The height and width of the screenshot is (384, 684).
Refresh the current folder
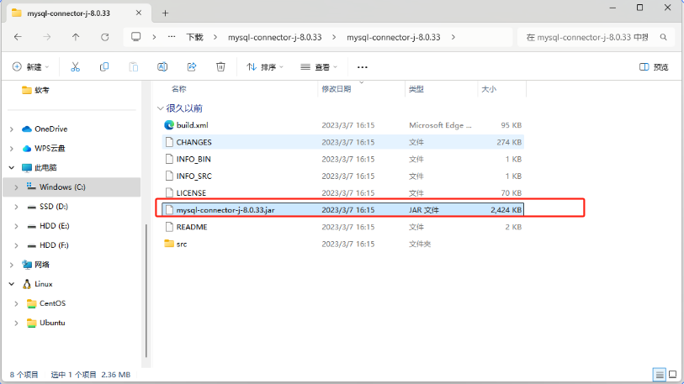click(x=104, y=37)
